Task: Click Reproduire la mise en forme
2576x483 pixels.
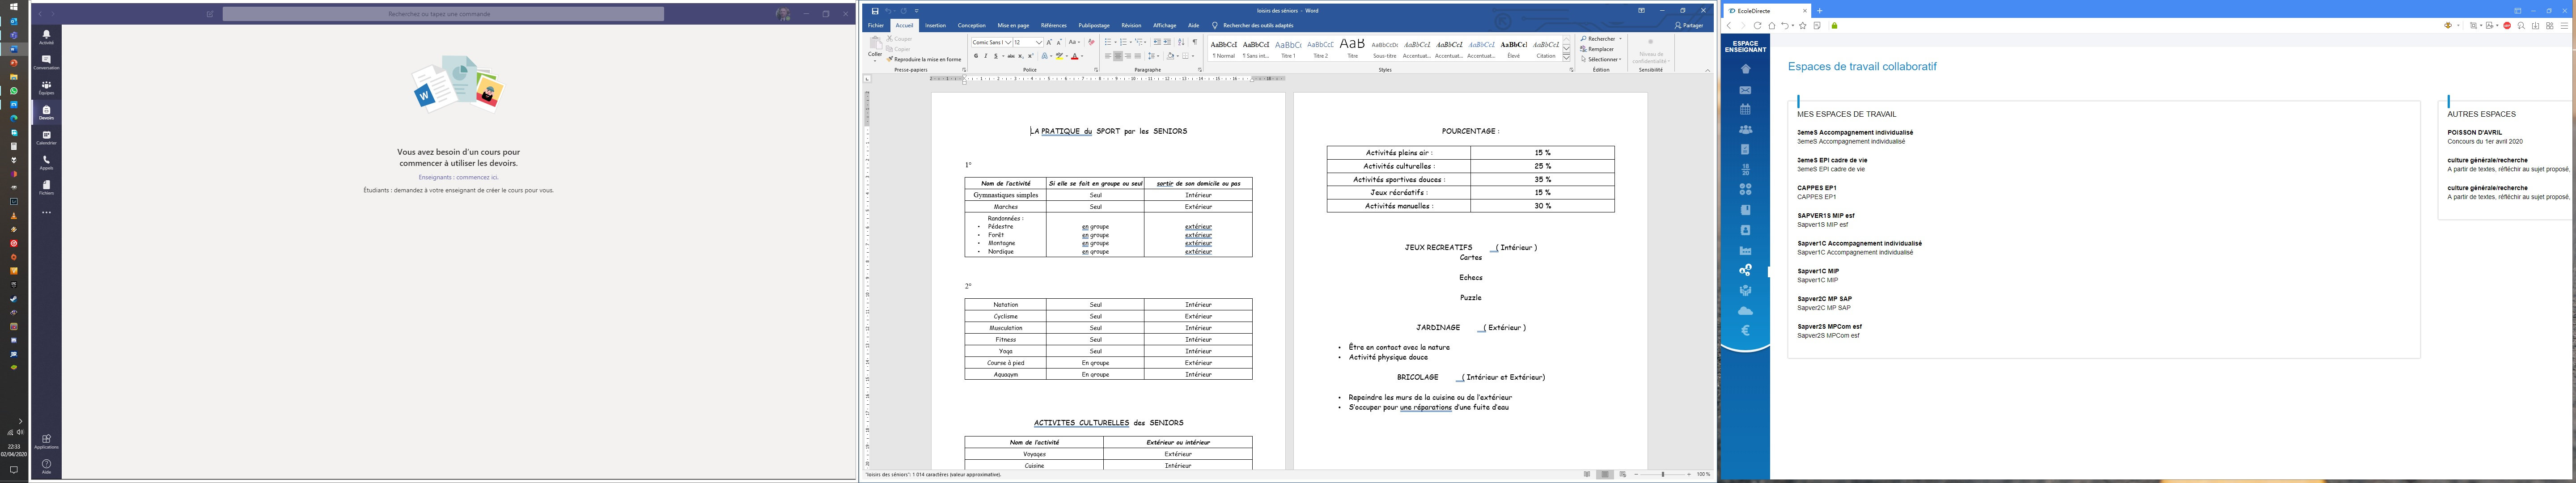Action: (924, 60)
